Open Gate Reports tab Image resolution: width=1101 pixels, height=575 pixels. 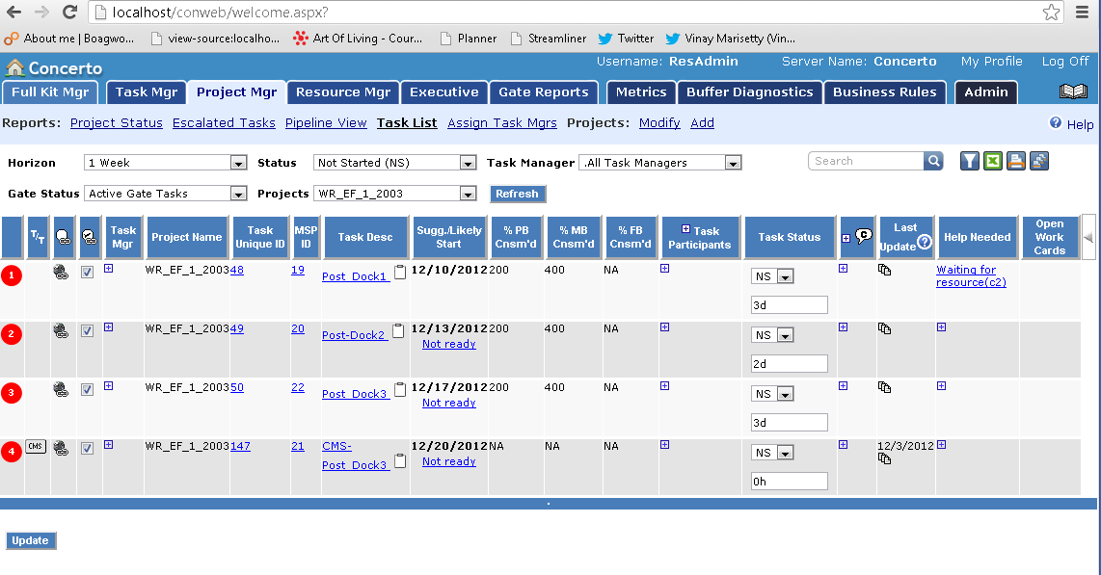pos(544,91)
